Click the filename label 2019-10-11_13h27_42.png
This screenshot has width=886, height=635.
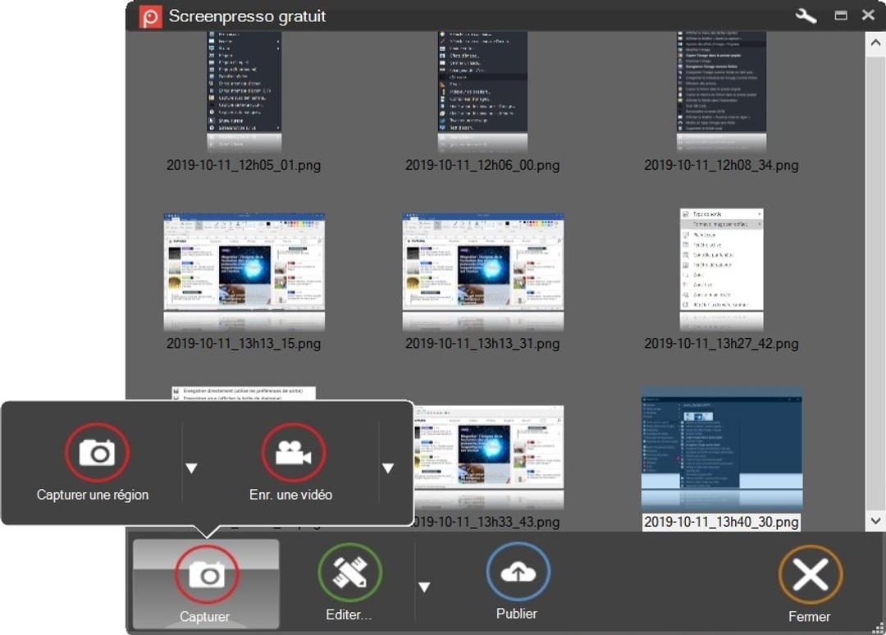pos(720,344)
